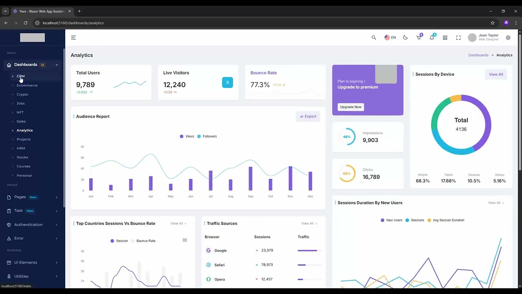Screen dimensions: 522x294
Task: Toggle Sessions legend item
Action: pyautogui.click(x=415, y=220)
